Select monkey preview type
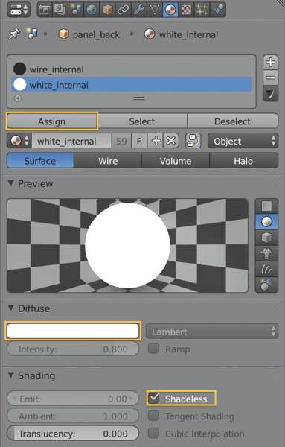 pos(266,253)
